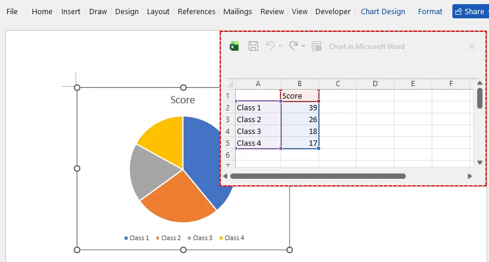
Task: Switch to the References tab
Action: pyautogui.click(x=197, y=12)
